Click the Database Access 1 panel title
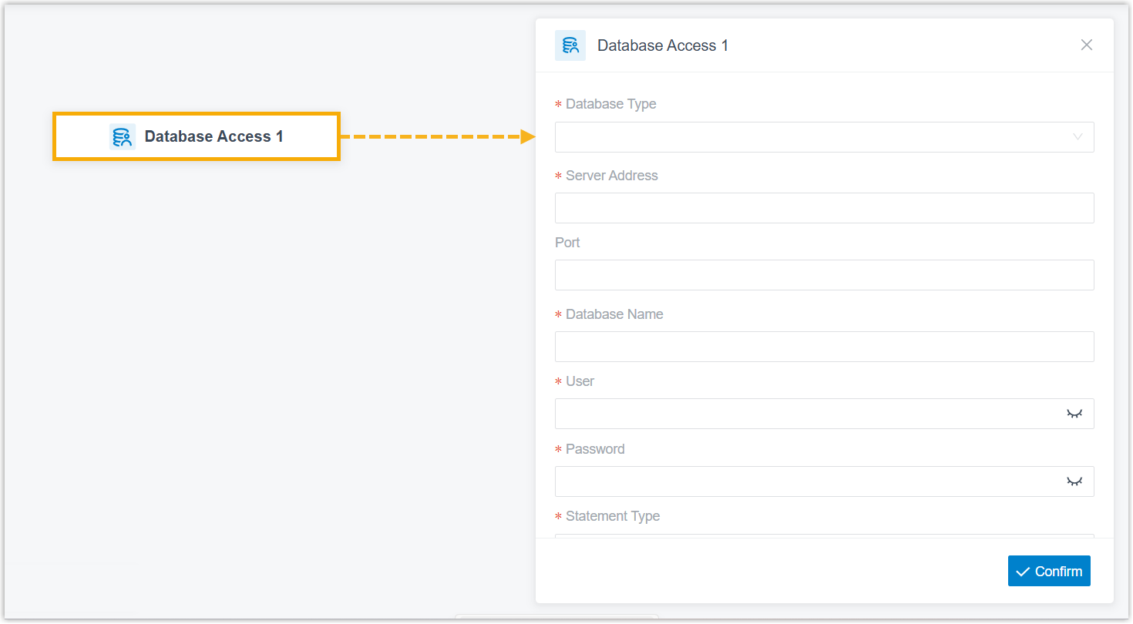This screenshot has height=624, width=1133. pos(662,45)
